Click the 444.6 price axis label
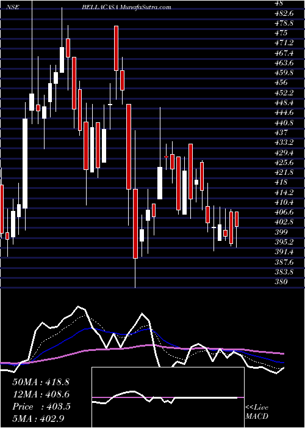Viewport: 305px width, 428px height. 285,113
